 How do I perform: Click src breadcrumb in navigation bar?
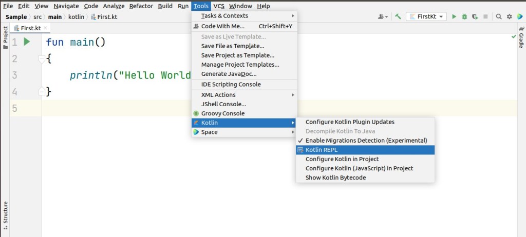[x=37, y=17]
